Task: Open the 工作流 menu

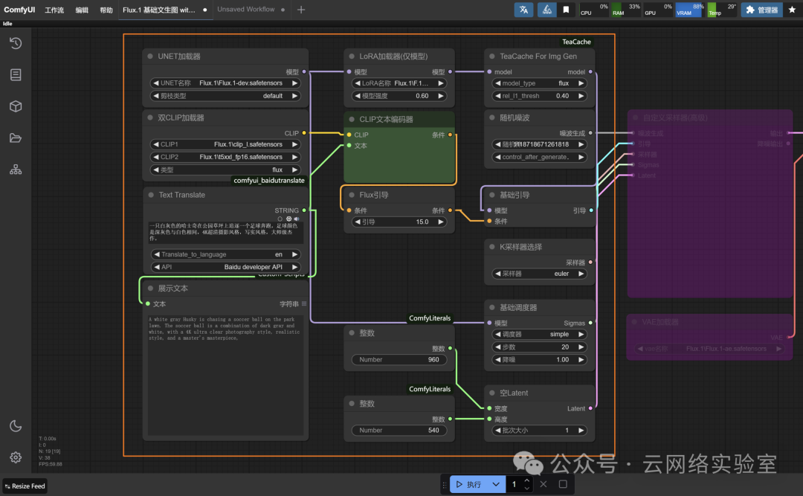Action: pyautogui.click(x=54, y=10)
